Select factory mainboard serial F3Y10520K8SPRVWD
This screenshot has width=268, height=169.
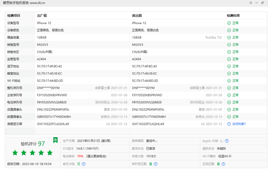[x=52, y=95]
